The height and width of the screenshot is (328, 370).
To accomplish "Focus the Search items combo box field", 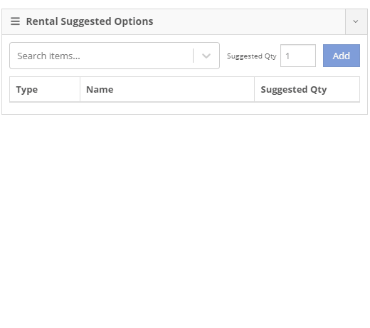I will 115,56.
